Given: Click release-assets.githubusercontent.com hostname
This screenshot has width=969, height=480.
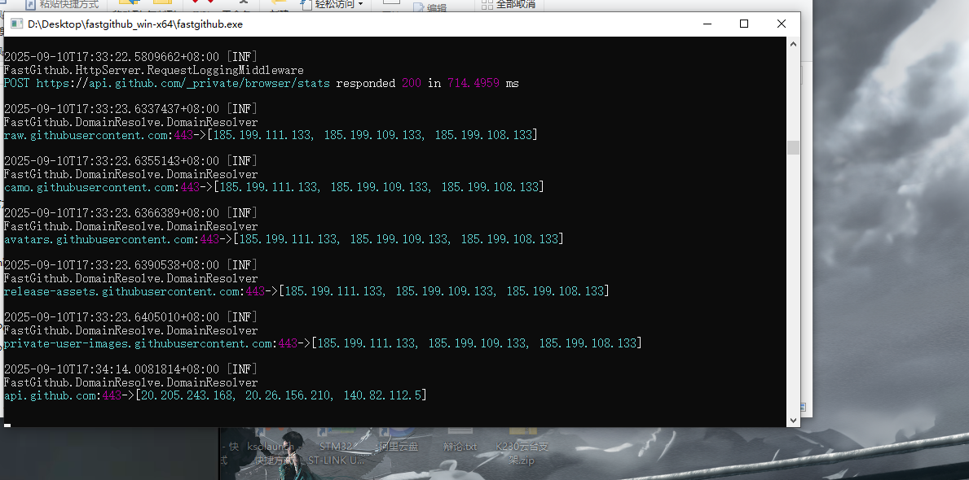Looking at the screenshot, I should pyautogui.click(x=121, y=291).
